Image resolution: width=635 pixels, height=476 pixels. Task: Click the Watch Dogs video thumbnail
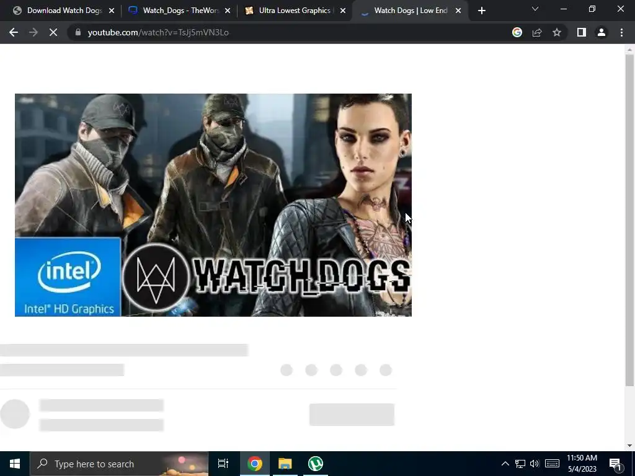pyautogui.click(x=213, y=205)
